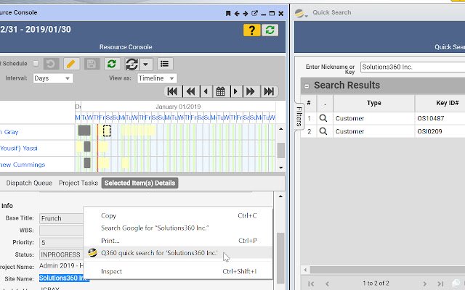Open the resource link ending in Gray

coord(9,132)
